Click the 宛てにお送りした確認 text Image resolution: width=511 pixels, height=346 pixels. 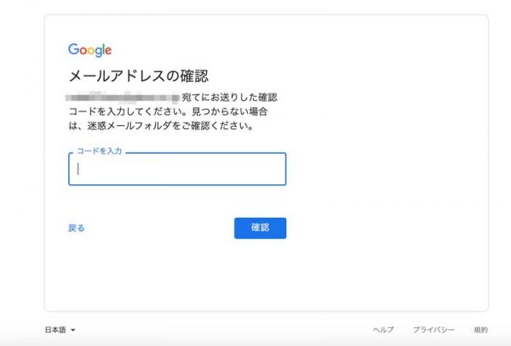[x=229, y=97]
